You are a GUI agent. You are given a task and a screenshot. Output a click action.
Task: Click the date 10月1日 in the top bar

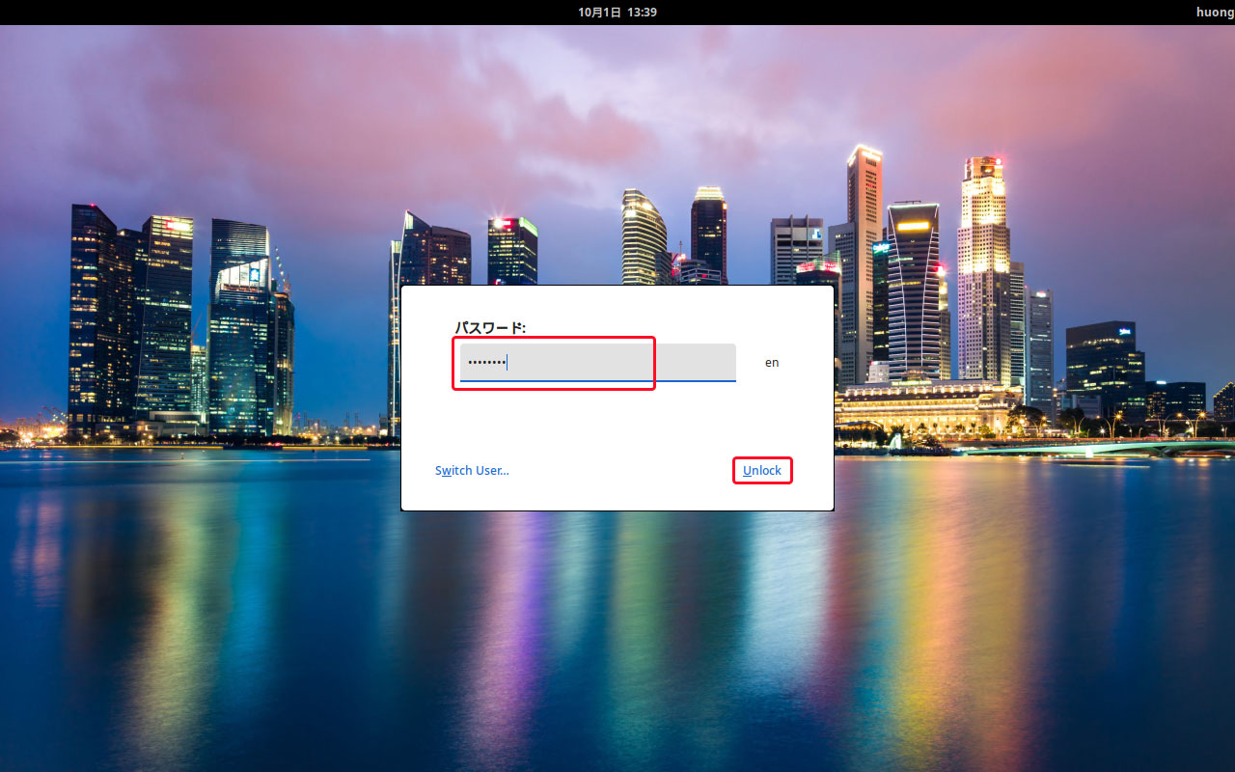[x=599, y=13]
